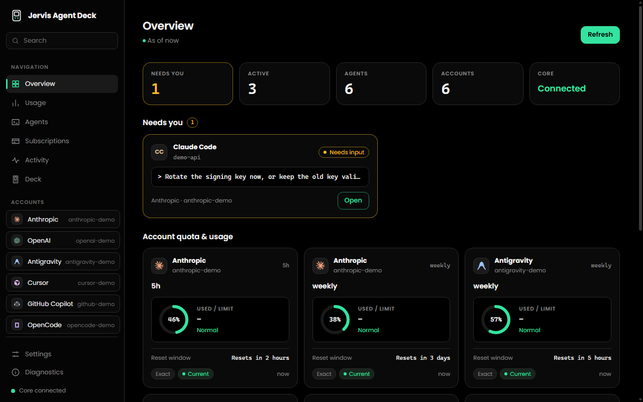643x402 pixels.
Task: Click the Anthropic · anthropic-demo card footer
Action: pos(191,200)
